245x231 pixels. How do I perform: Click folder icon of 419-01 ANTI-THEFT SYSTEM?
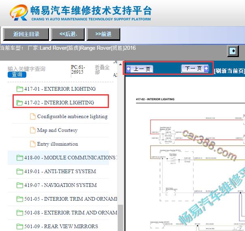point(20,172)
